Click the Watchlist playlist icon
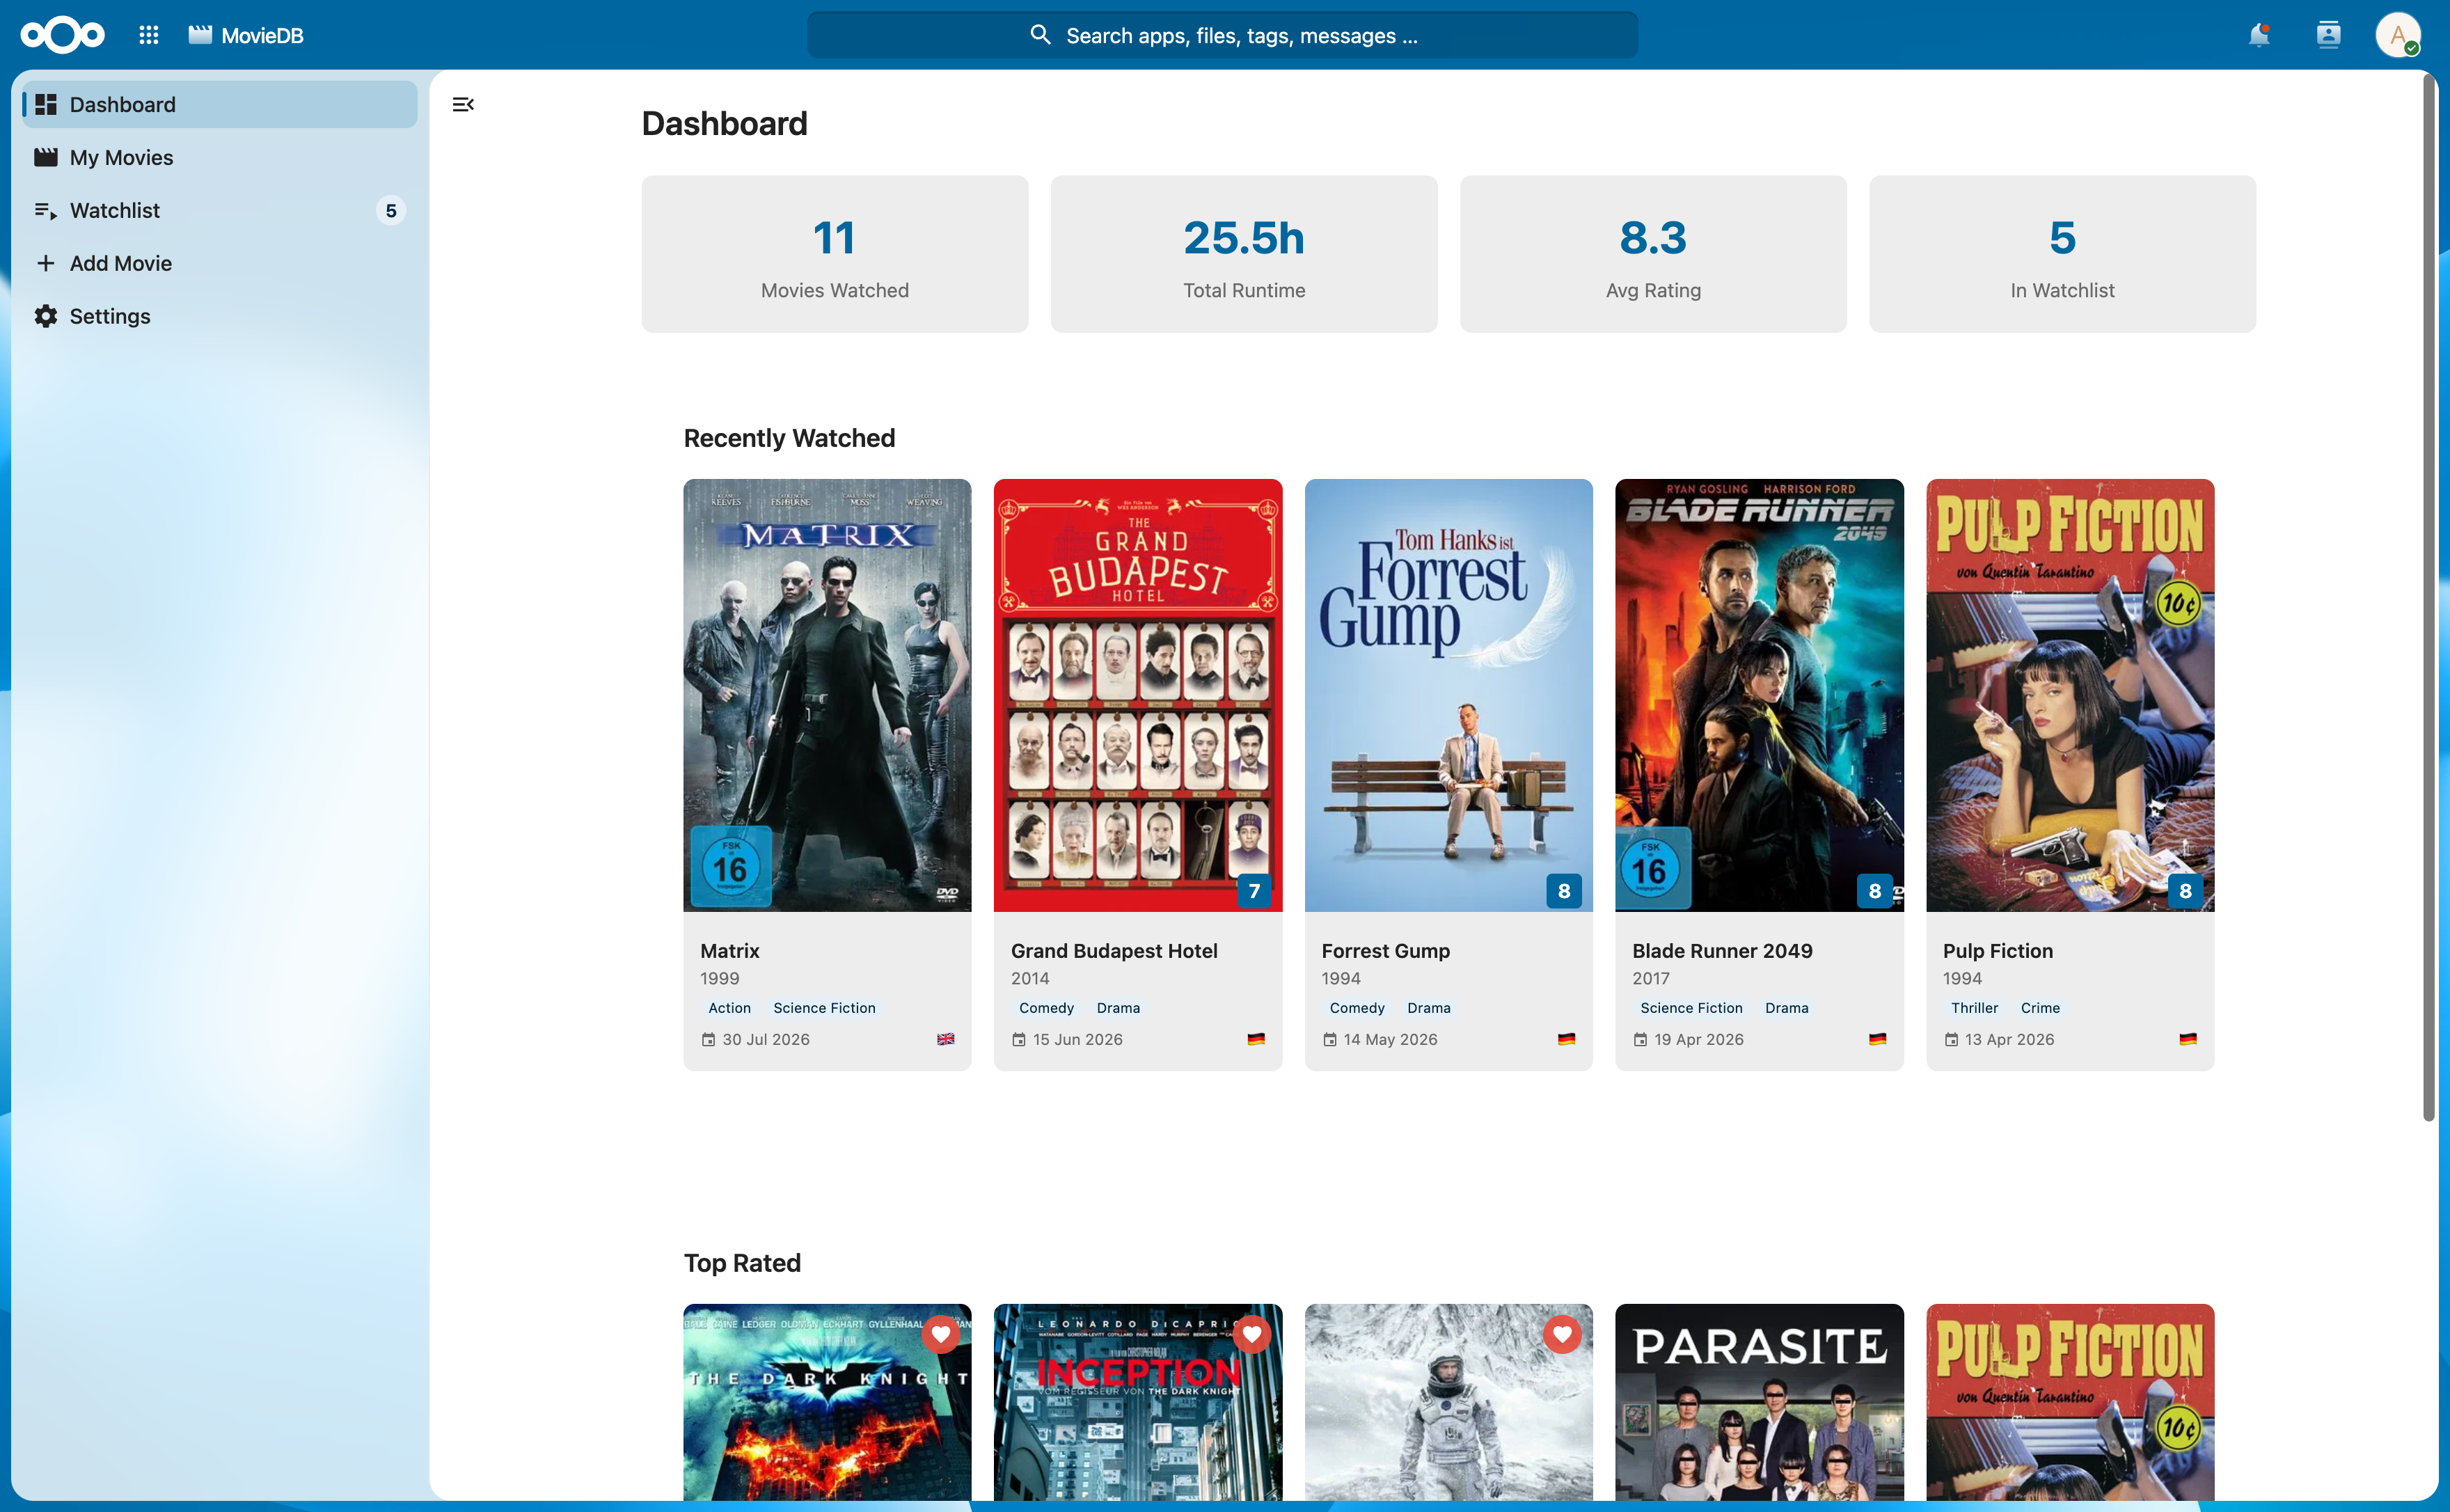 pyautogui.click(x=46, y=210)
